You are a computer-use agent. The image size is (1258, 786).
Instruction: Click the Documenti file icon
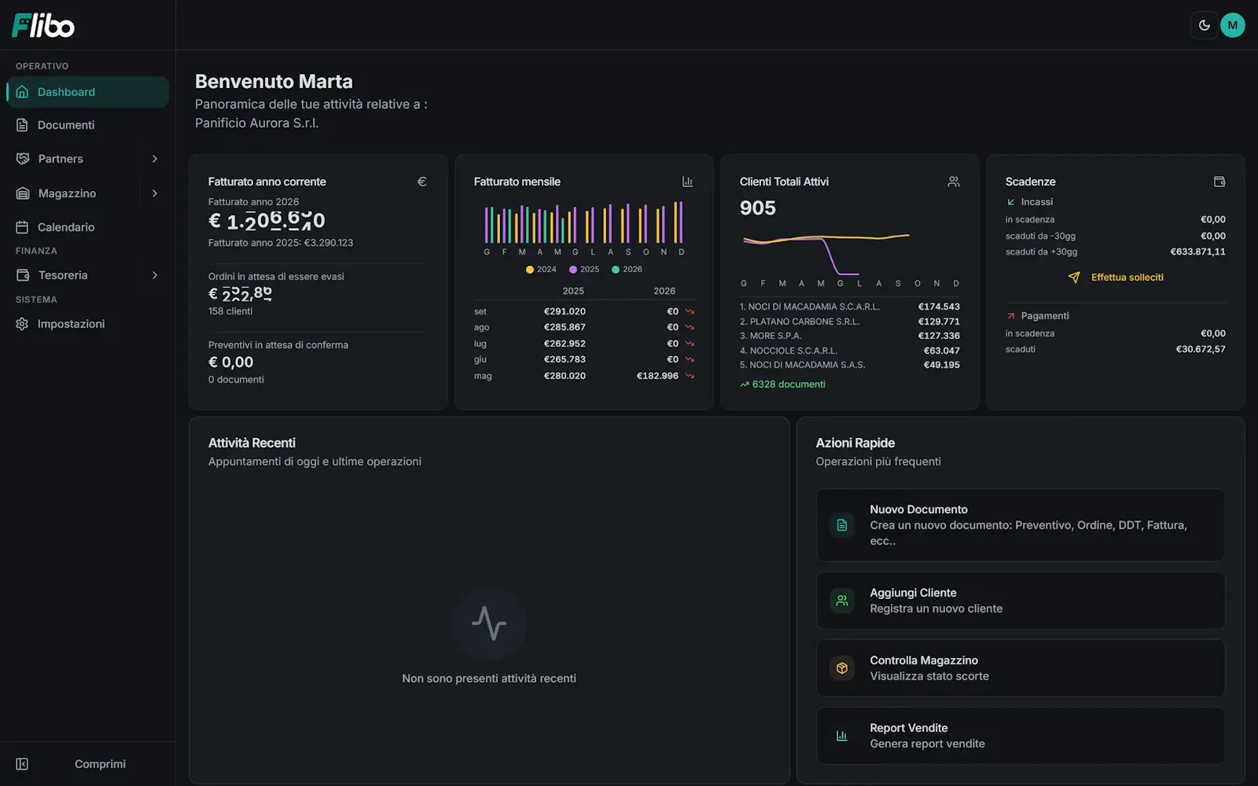coord(22,125)
